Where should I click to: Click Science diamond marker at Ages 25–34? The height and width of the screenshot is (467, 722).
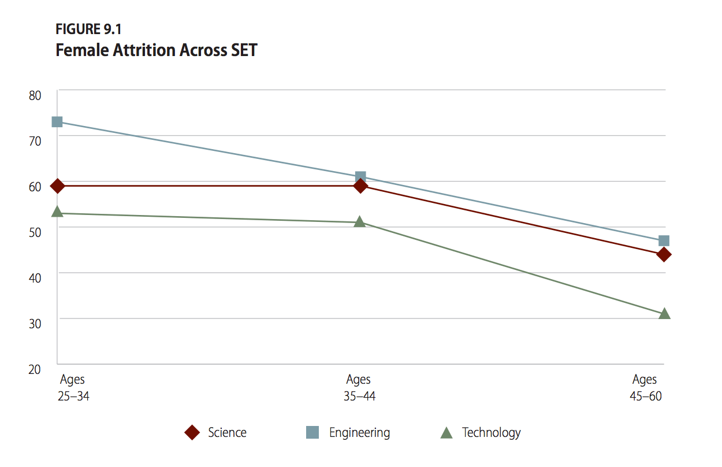57,186
